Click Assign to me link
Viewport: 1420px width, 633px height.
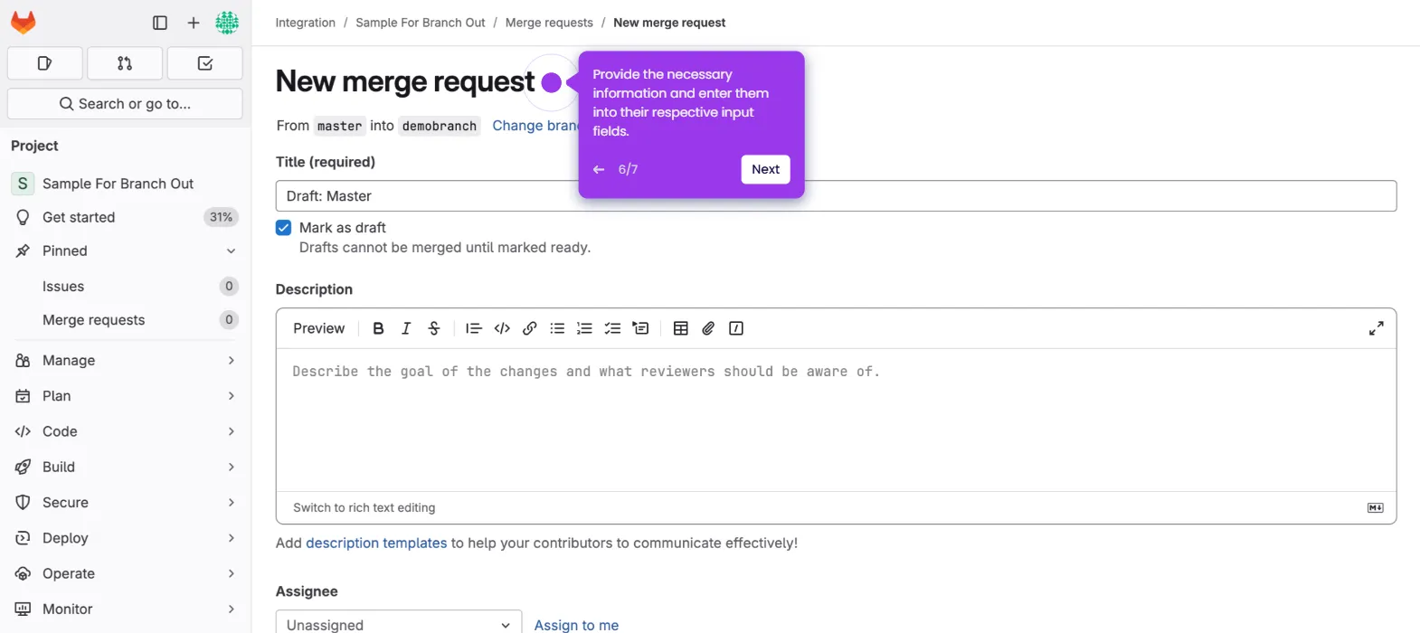[576, 625]
